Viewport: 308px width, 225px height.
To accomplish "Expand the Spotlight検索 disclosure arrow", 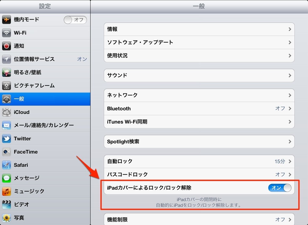I will click(x=290, y=142).
